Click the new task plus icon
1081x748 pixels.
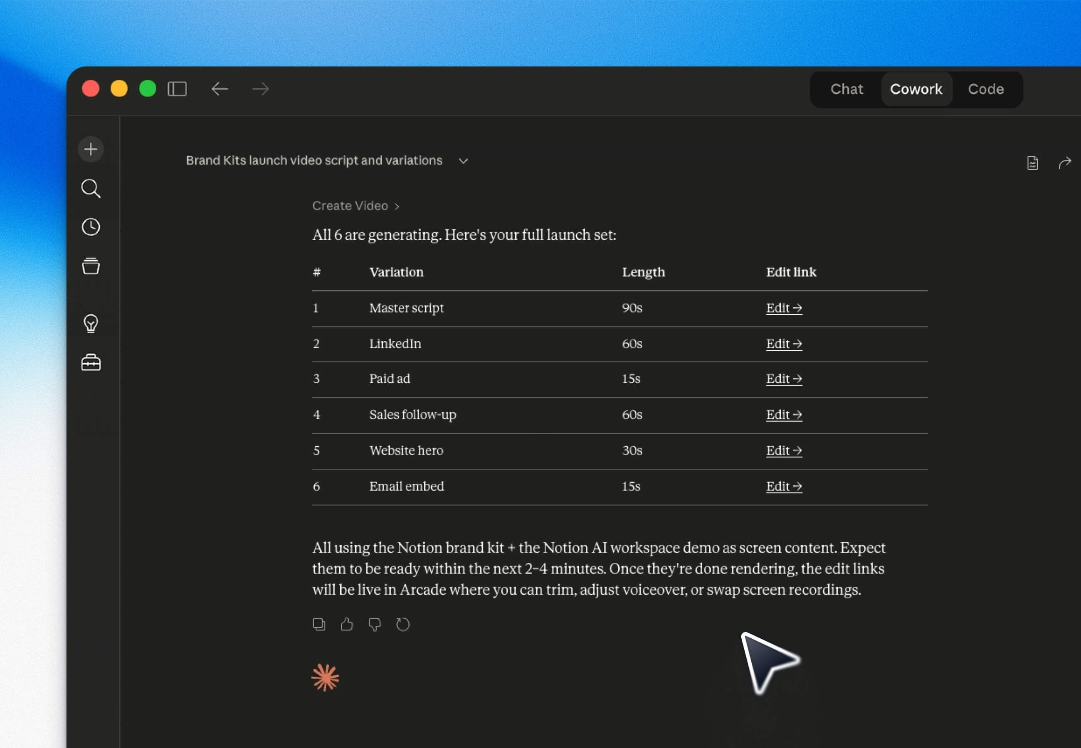(91, 149)
